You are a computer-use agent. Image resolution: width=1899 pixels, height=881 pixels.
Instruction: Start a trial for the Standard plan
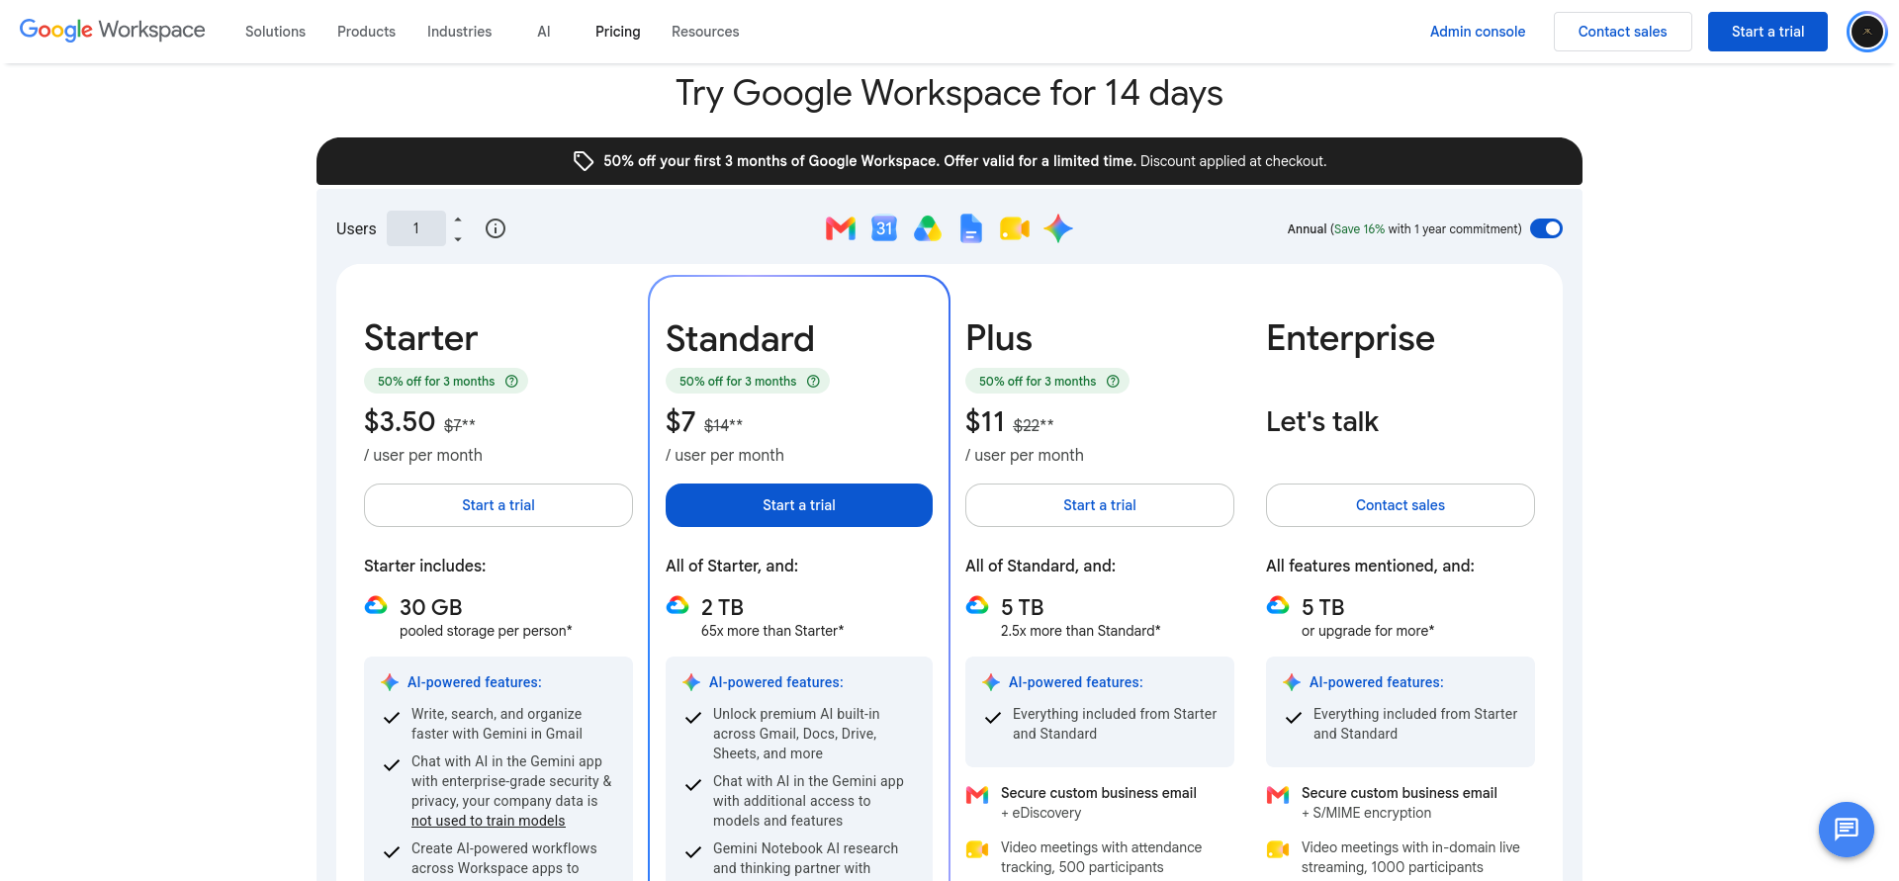(x=799, y=505)
